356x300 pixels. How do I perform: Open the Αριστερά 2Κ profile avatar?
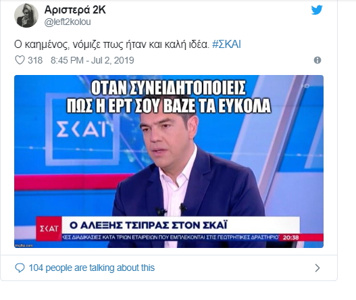coord(26,16)
